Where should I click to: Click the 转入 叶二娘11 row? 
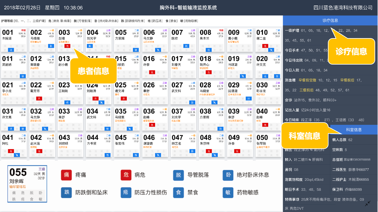pos(306,159)
